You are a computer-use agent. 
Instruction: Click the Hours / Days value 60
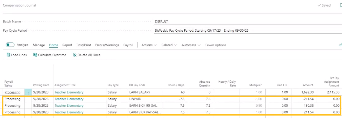182,92
